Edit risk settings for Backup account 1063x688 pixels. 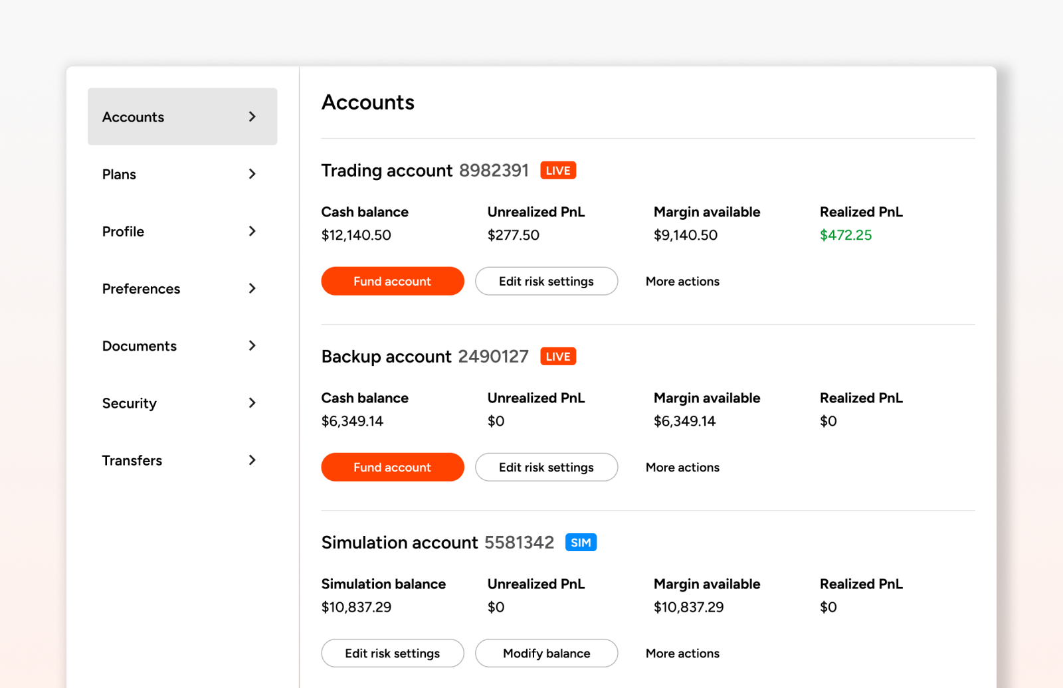pyautogui.click(x=546, y=468)
